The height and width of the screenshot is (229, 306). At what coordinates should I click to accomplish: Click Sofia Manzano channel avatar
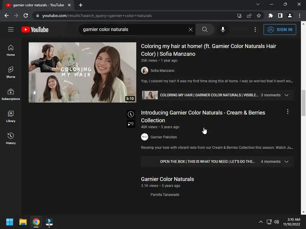(x=145, y=70)
